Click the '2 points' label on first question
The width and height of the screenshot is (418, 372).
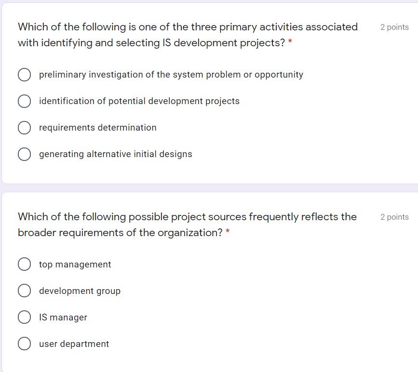click(394, 27)
